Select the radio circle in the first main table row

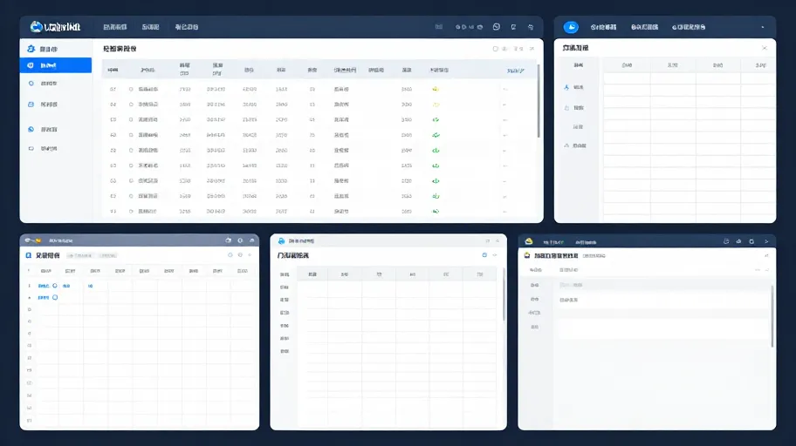click(131, 89)
